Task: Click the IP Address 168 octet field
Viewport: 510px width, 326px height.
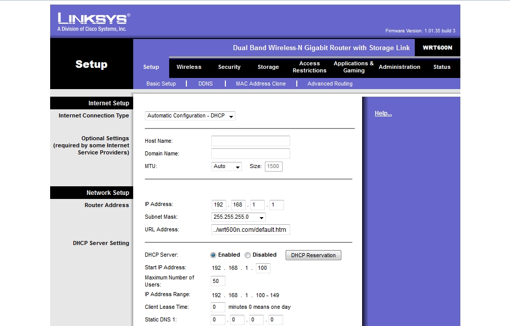Action: click(x=238, y=205)
